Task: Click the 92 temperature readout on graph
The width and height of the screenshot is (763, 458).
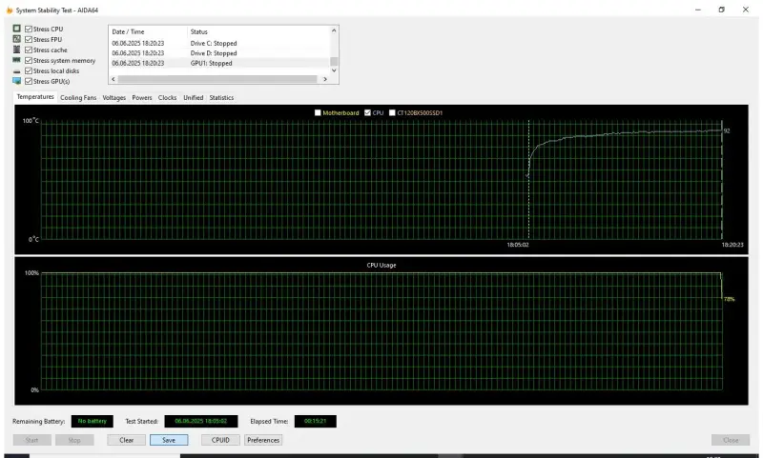Action: click(727, 130)
